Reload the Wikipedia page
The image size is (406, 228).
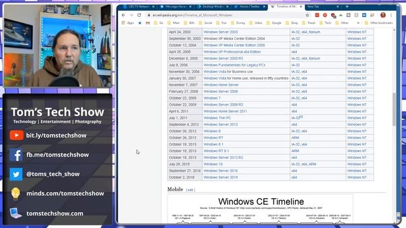(139, 15)
